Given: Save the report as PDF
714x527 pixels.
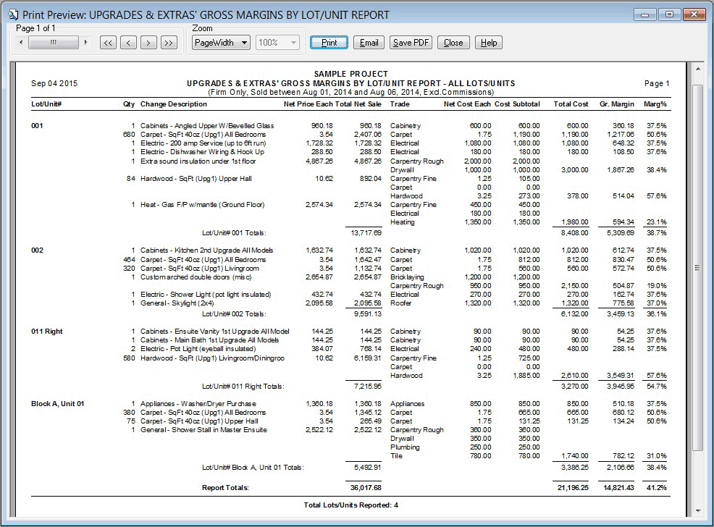Looking at the screenshot, I should 411,43.
